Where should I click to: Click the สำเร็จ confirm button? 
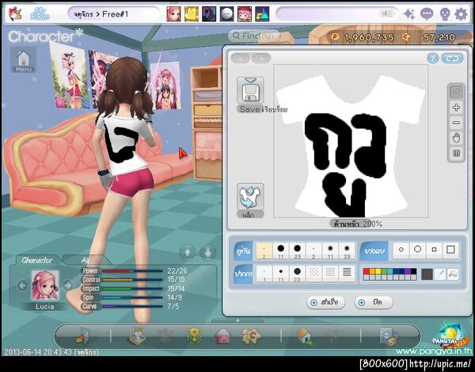pyautogui.click(x=325, y=302)
